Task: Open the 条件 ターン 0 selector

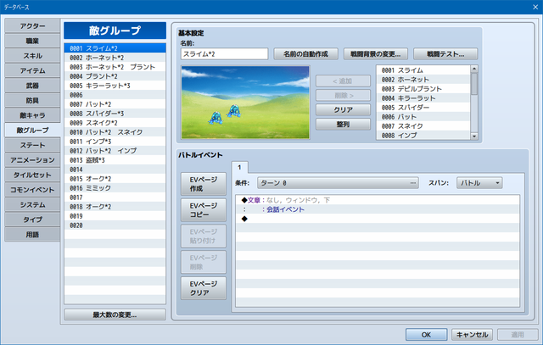Action: (338, 183)
